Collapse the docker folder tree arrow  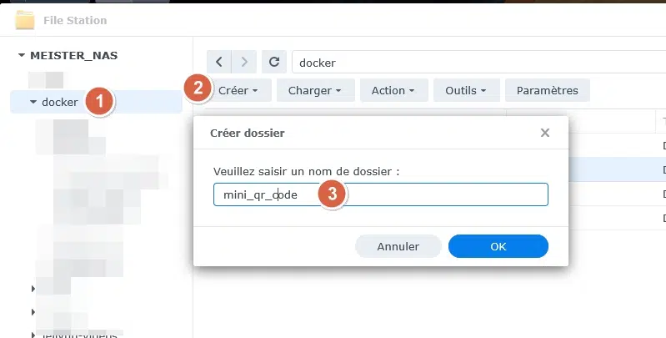33,103
